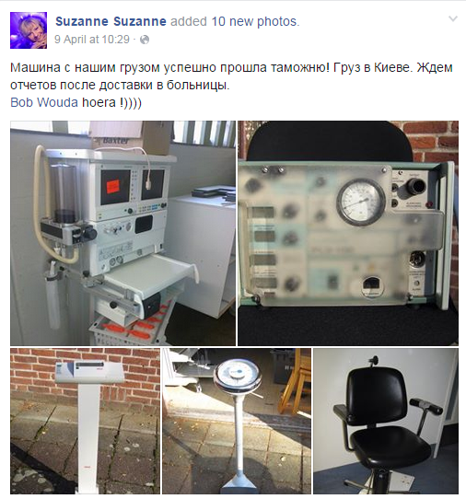The image size is (466, 499).
Task: Click the 'hoera !))))' text
Action: (x=111, y=102)
